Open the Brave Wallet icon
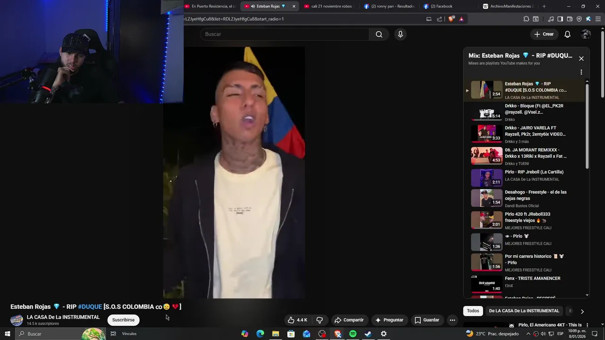The width and height of the screenshot is (605, 340). click(570, 19)
